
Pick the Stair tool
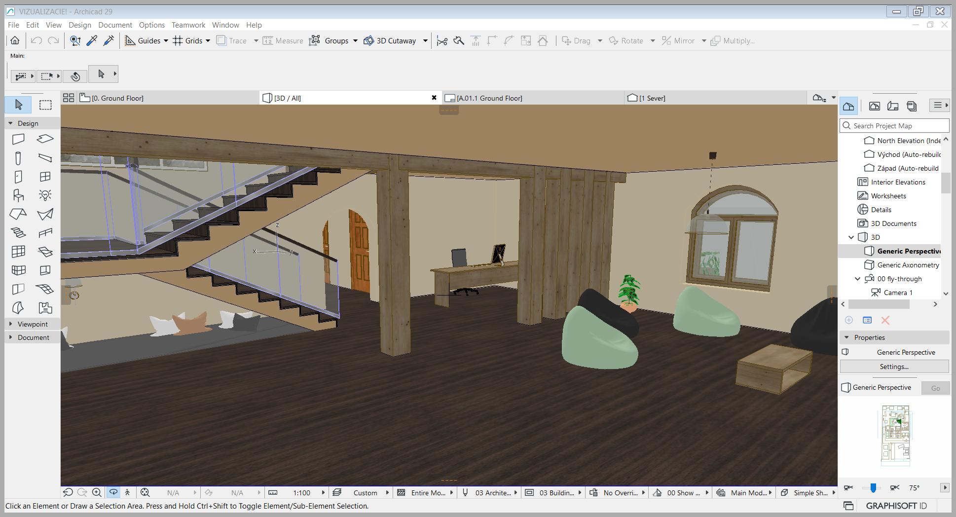point(18,233)
